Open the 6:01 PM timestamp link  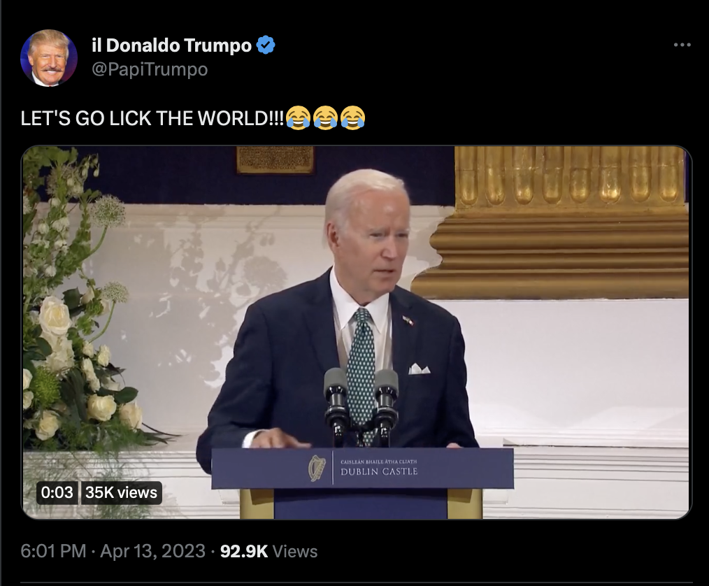coord(53,551)
